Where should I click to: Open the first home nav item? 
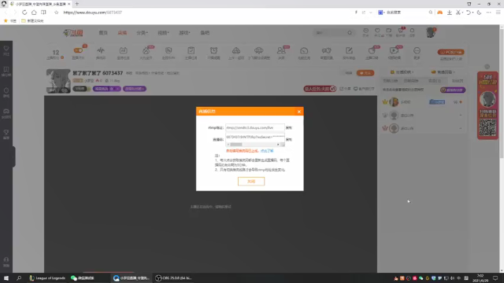(103, 33)
